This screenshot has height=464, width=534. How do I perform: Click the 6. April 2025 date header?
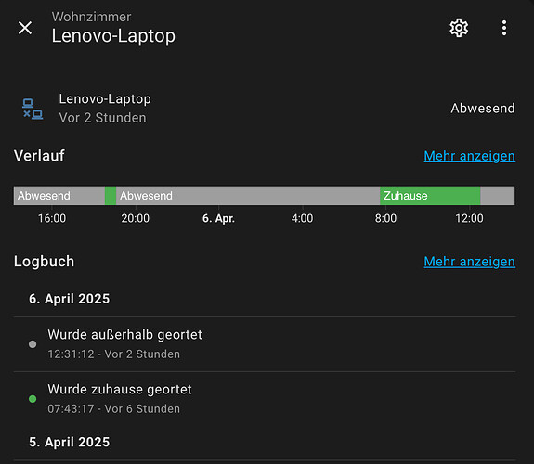69,299
